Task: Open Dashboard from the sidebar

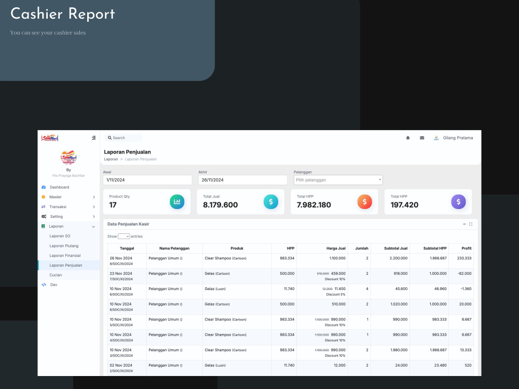Action: [x=59, y=187]
